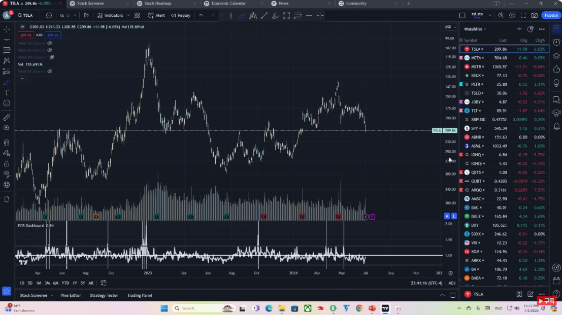Open the quick search icon
This screenshot has width=562, height=315.
coord(501,15)
